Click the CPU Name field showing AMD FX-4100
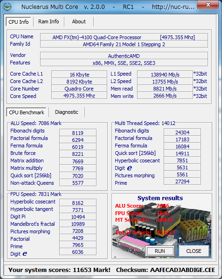 point(124,37)
